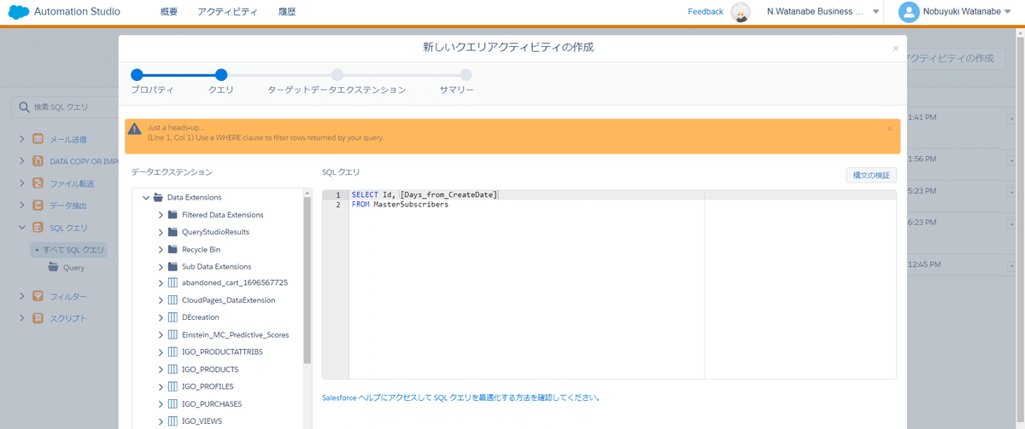Open row dropdown beside 1:56 PM entry

[1012, 160]
